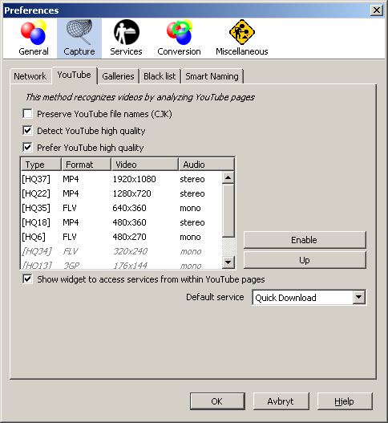Click the format list scroll down arrow
The image size is (388, 423).
[x=228, y=262]
